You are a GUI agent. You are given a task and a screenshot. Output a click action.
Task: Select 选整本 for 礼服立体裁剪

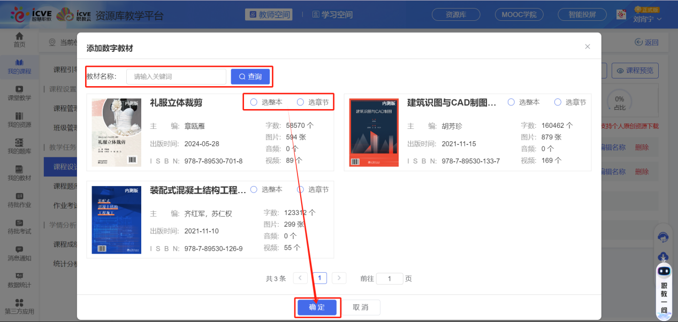(254, 102)
